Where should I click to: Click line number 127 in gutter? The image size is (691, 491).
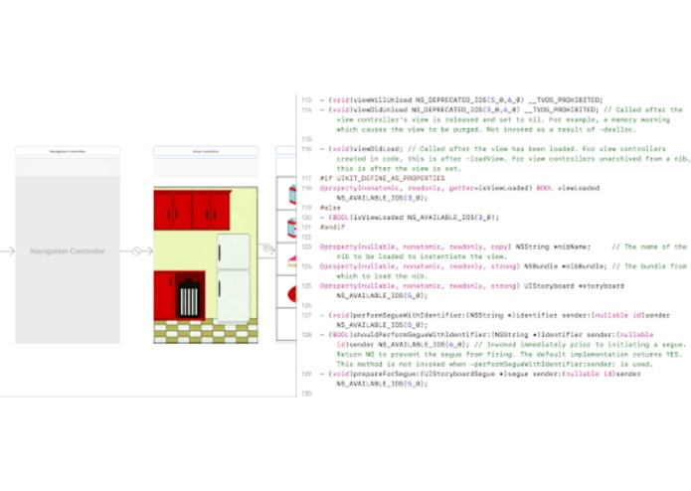[x=306, y=315]
